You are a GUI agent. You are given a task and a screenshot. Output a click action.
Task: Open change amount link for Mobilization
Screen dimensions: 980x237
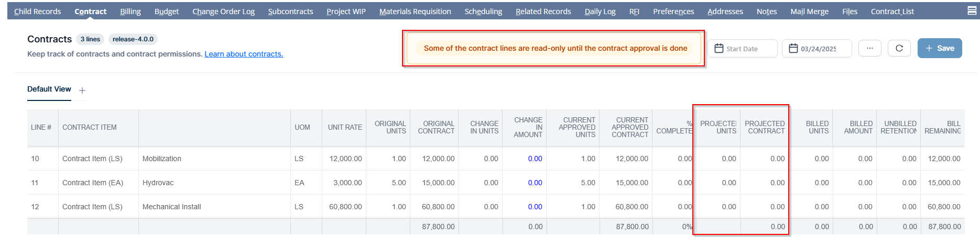click(x=535, y=159)
